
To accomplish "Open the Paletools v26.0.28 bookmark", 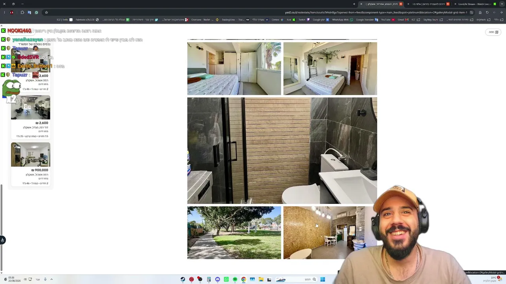I will 87,20.
